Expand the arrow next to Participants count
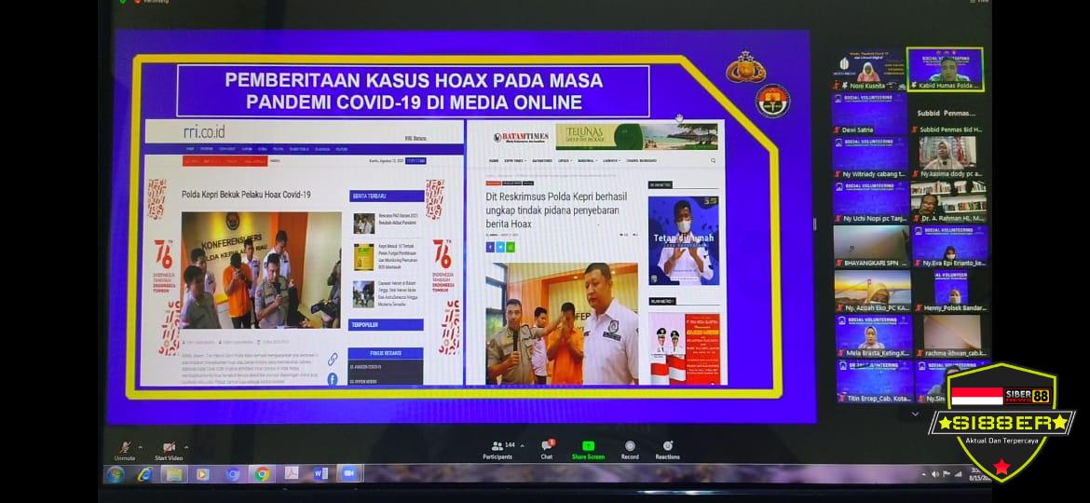The image size is (1090, 503). (522, 446)
